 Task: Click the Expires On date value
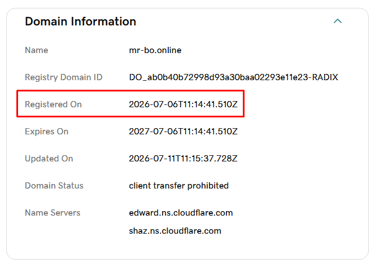(x=183, y=131)
